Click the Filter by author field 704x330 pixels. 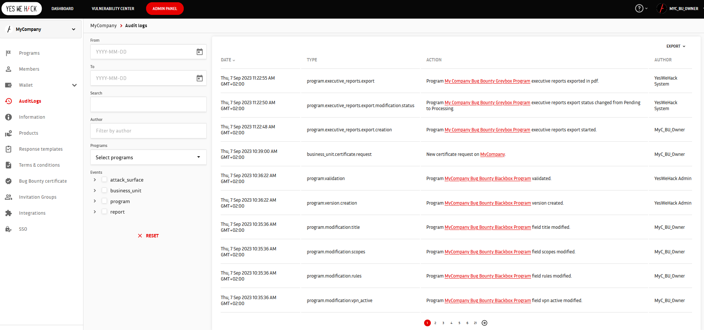click(x=148, y=131)
